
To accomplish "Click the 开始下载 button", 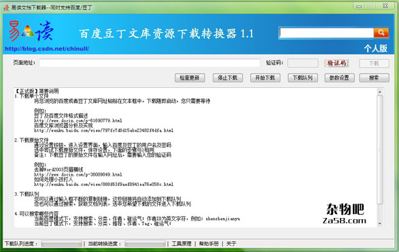I will 265,78.
